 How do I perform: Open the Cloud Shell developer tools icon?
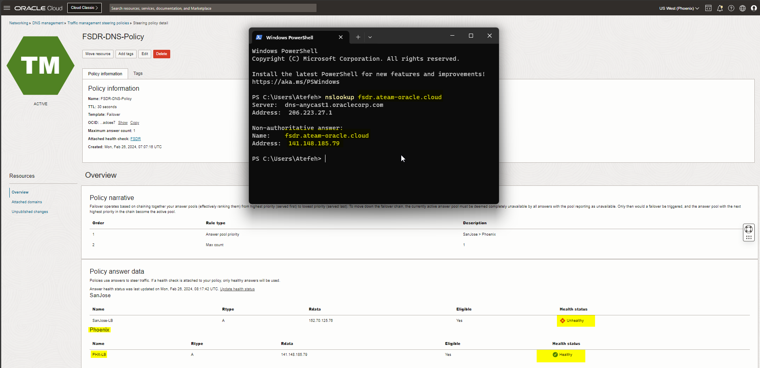[x=708, y=8]
